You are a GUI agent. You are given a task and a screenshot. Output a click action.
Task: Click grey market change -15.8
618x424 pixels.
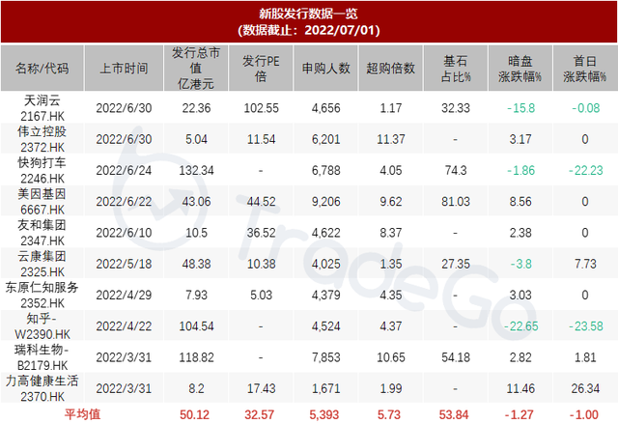pos(520,108)
